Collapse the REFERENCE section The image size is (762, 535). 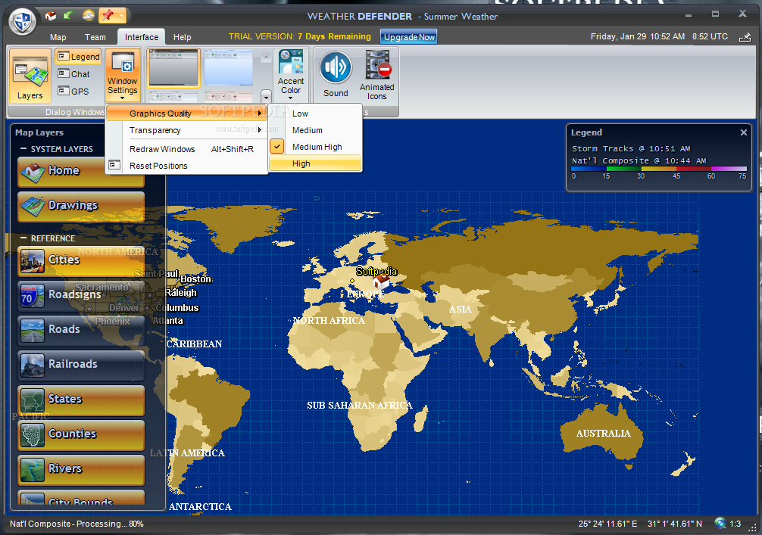pyautogui.click(x=23, y=238)
